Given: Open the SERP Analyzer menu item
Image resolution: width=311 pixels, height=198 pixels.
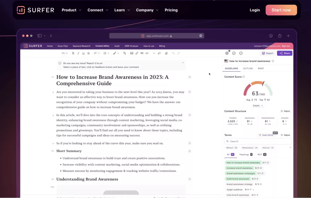Looking at the screenshot, I should pyautogui.click(x=131, y=46).
